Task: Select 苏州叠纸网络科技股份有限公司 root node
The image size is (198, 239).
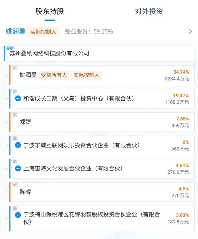Action: tap(49, 53)
